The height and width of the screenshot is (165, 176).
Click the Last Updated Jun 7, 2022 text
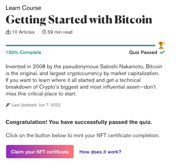click(x=36, y=105)
